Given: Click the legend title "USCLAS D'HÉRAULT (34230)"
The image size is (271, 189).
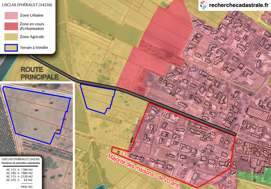Looking at the screenshot, I should tap(27, 5).
